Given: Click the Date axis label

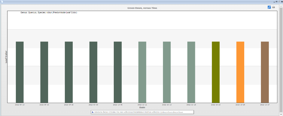Looking at the screenshot, I should (x=142, y=107).
